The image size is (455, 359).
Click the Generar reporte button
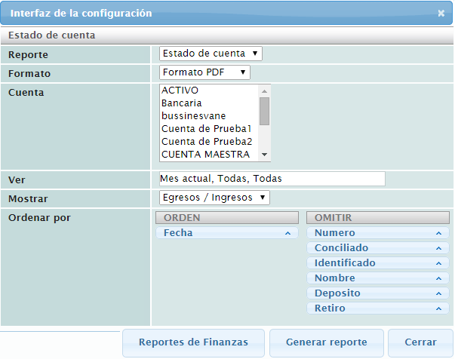pyautogui.click(x=327, y=342)
